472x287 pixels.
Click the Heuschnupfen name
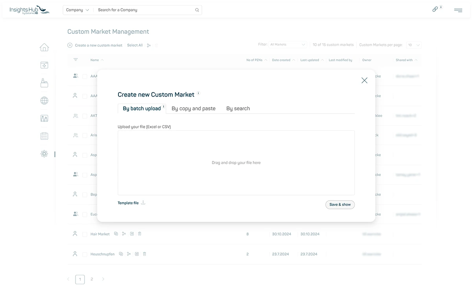point(102,254)
